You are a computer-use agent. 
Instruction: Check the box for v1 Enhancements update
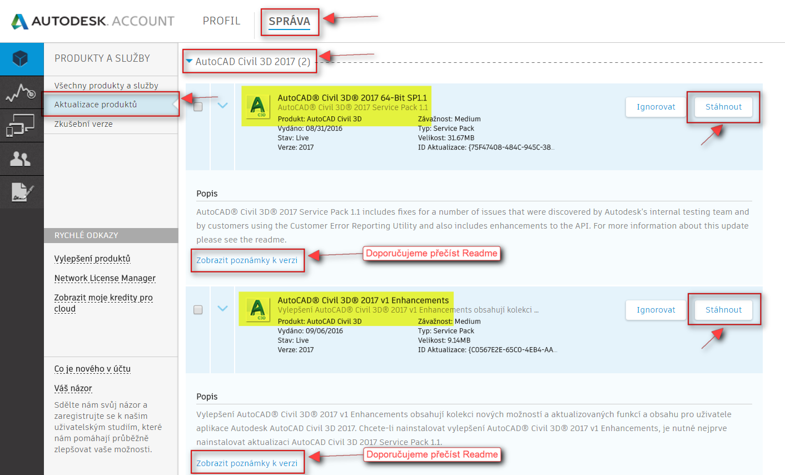198,310
